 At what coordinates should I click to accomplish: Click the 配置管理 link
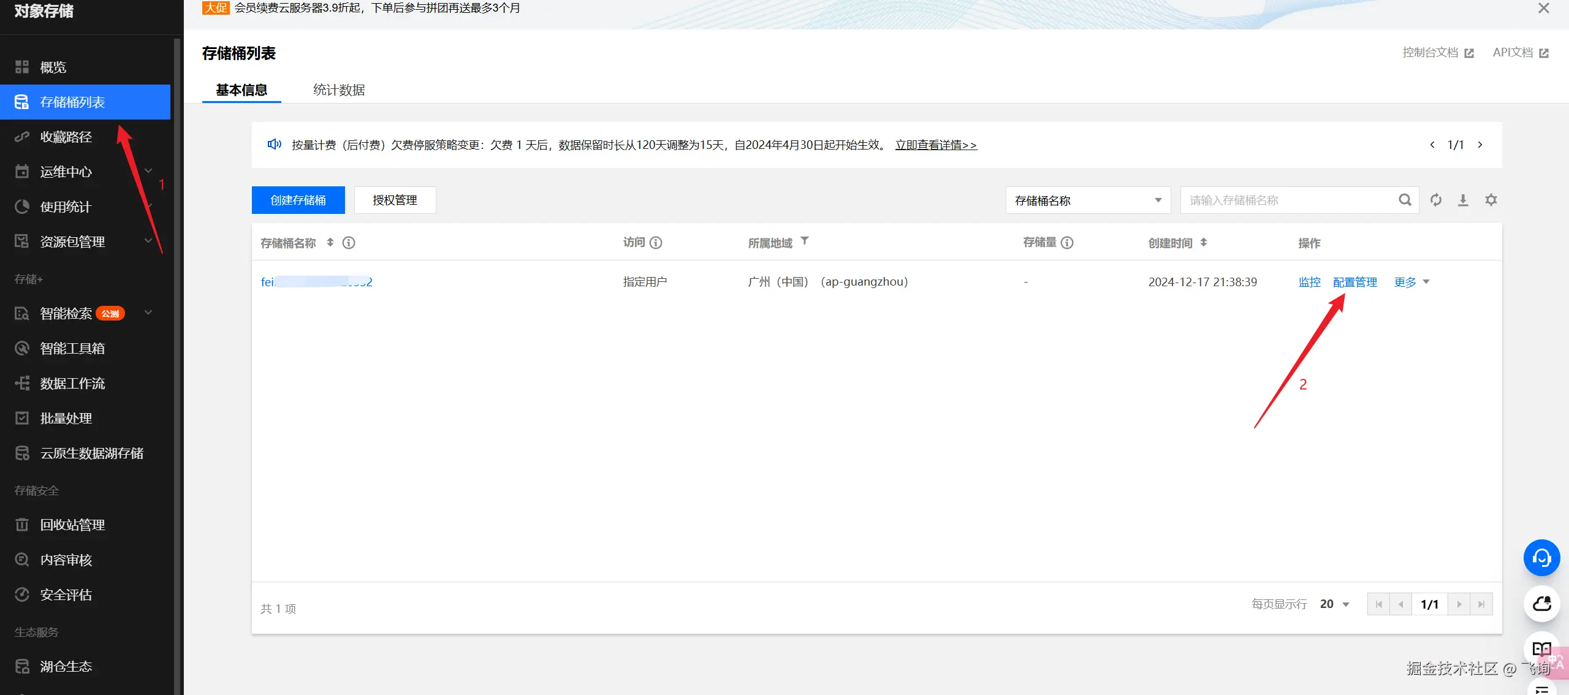coord(1354,282)
